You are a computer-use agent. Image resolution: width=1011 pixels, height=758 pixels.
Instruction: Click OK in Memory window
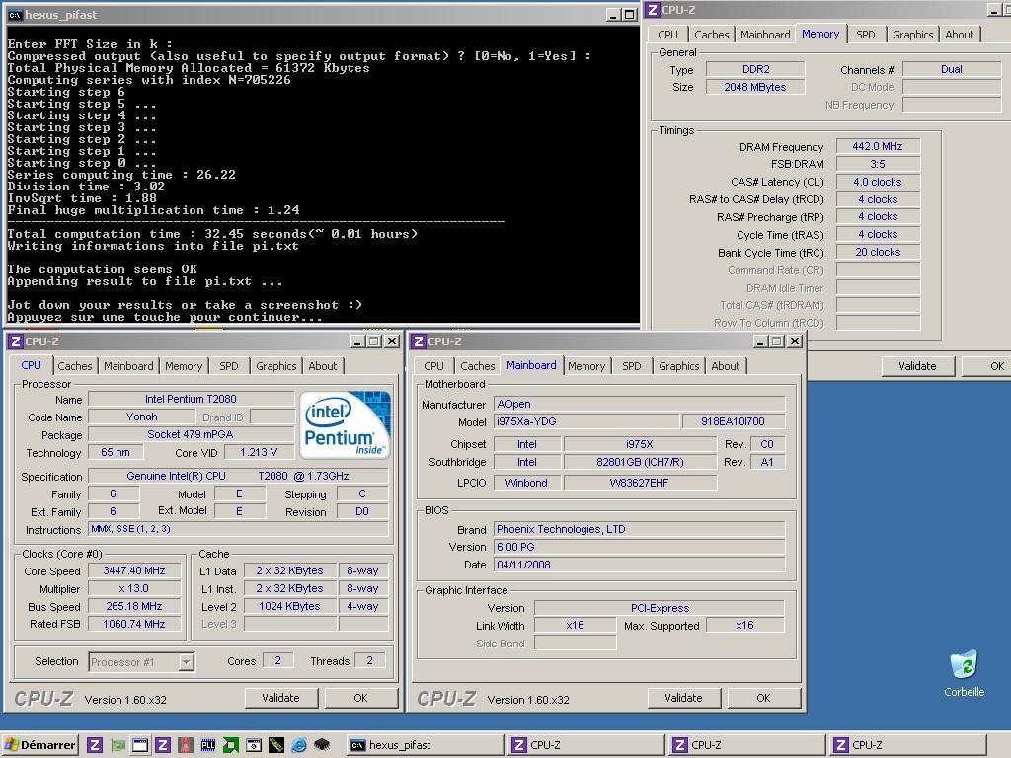coord(986,366)
